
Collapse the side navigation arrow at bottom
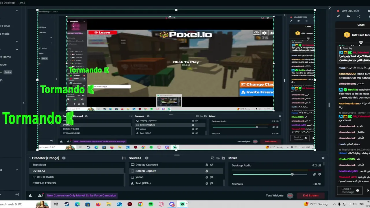coord(17,194)
